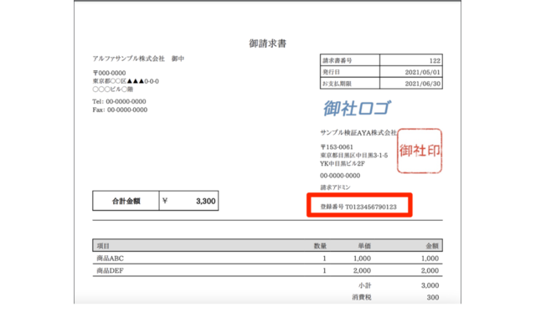Click the 請求アドミン contact text
Screen dimensions: 536x318
[335, 187]
